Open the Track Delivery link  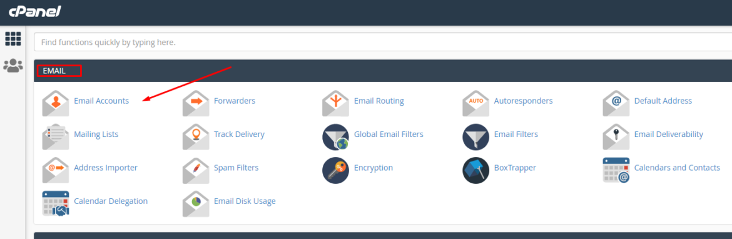(x=239, y=135)
